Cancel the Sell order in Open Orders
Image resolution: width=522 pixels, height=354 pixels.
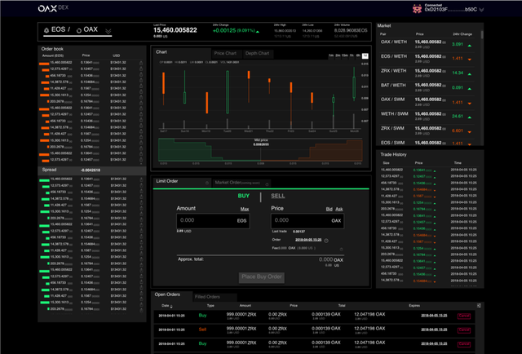464,330
